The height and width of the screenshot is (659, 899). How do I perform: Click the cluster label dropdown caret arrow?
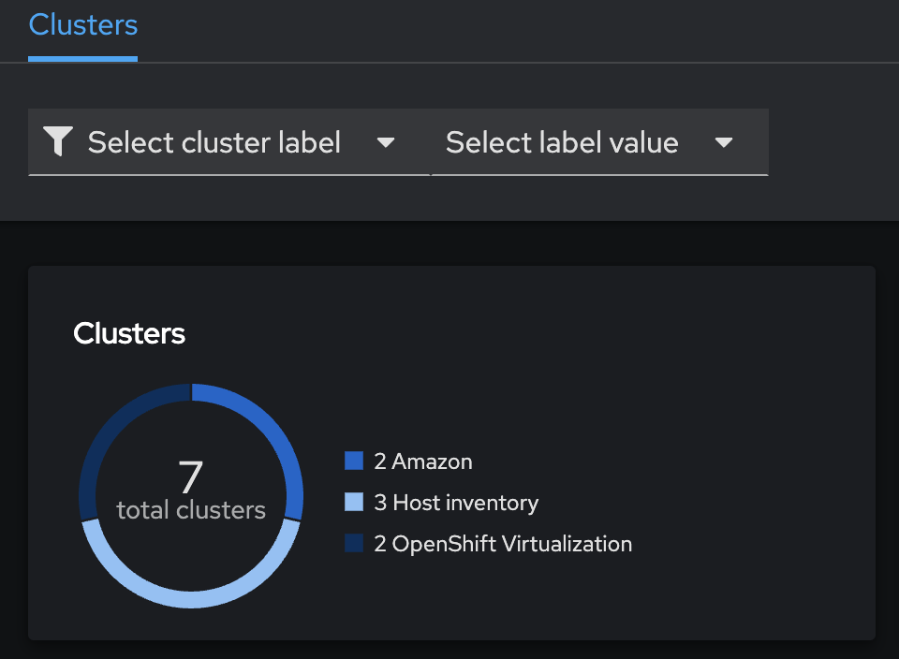tap(386, 142)
